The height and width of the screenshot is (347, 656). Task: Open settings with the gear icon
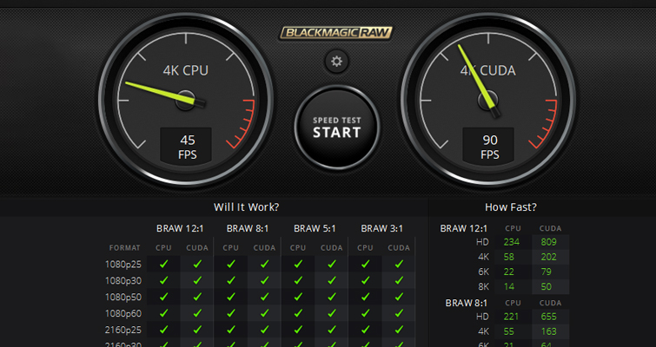[x=336, y=62]
